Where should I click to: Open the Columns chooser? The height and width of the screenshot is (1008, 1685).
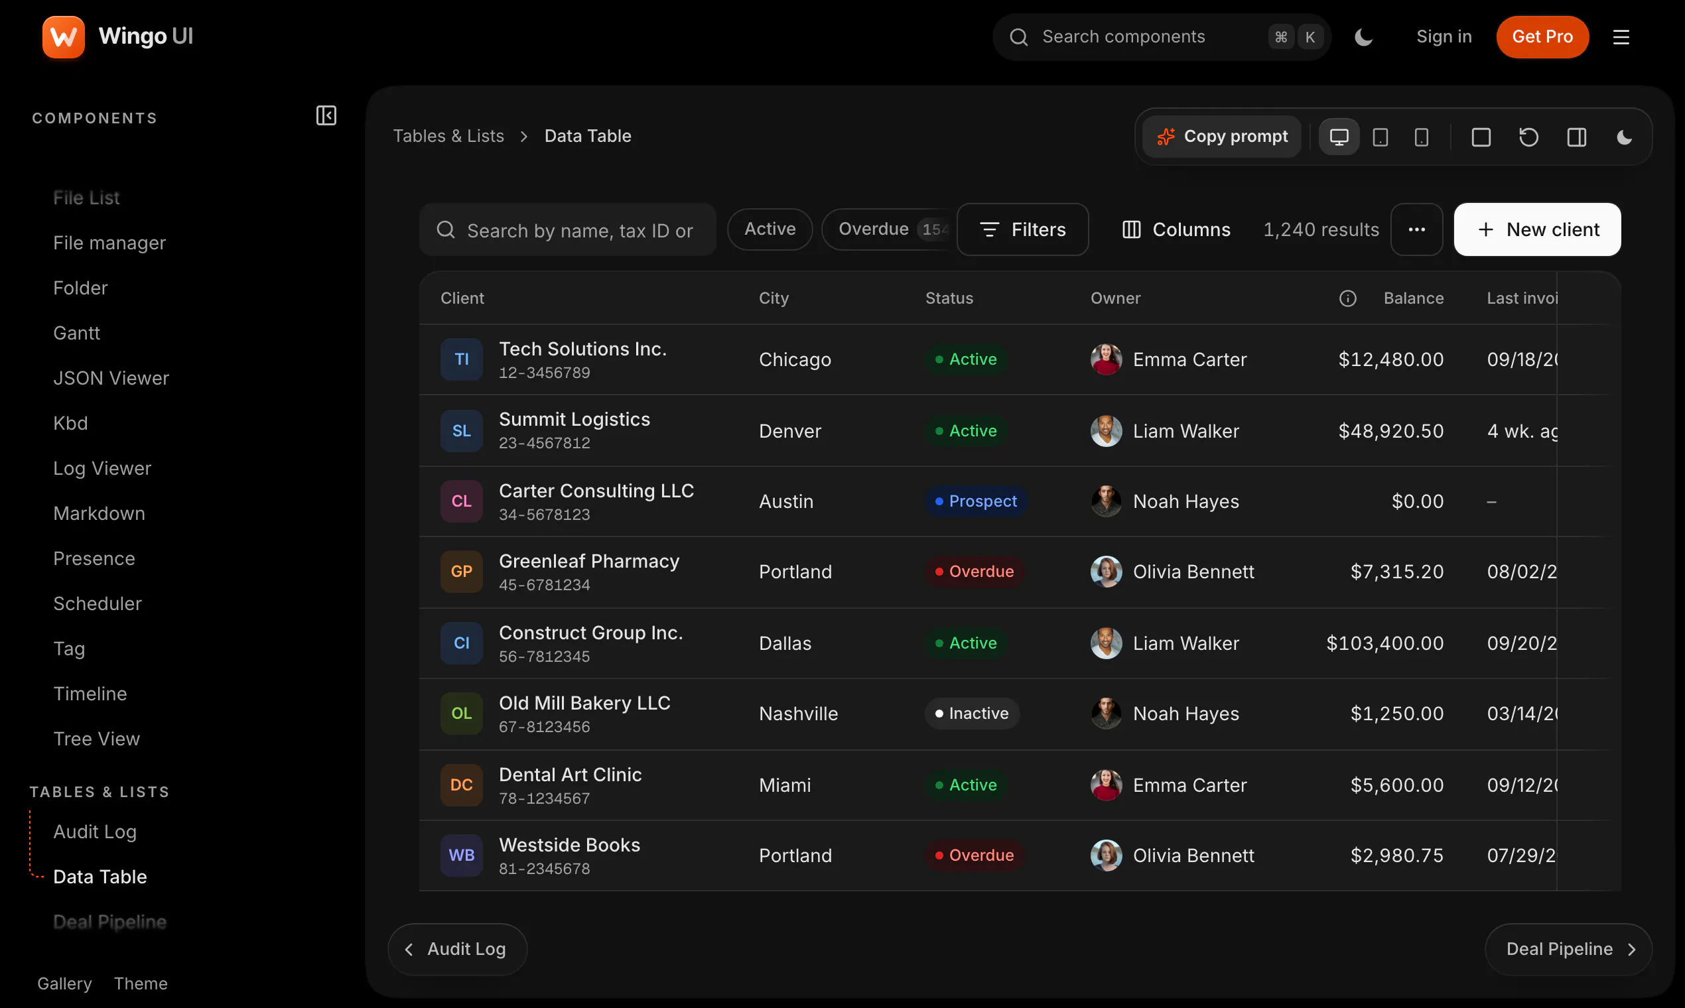pos(1176,229)
